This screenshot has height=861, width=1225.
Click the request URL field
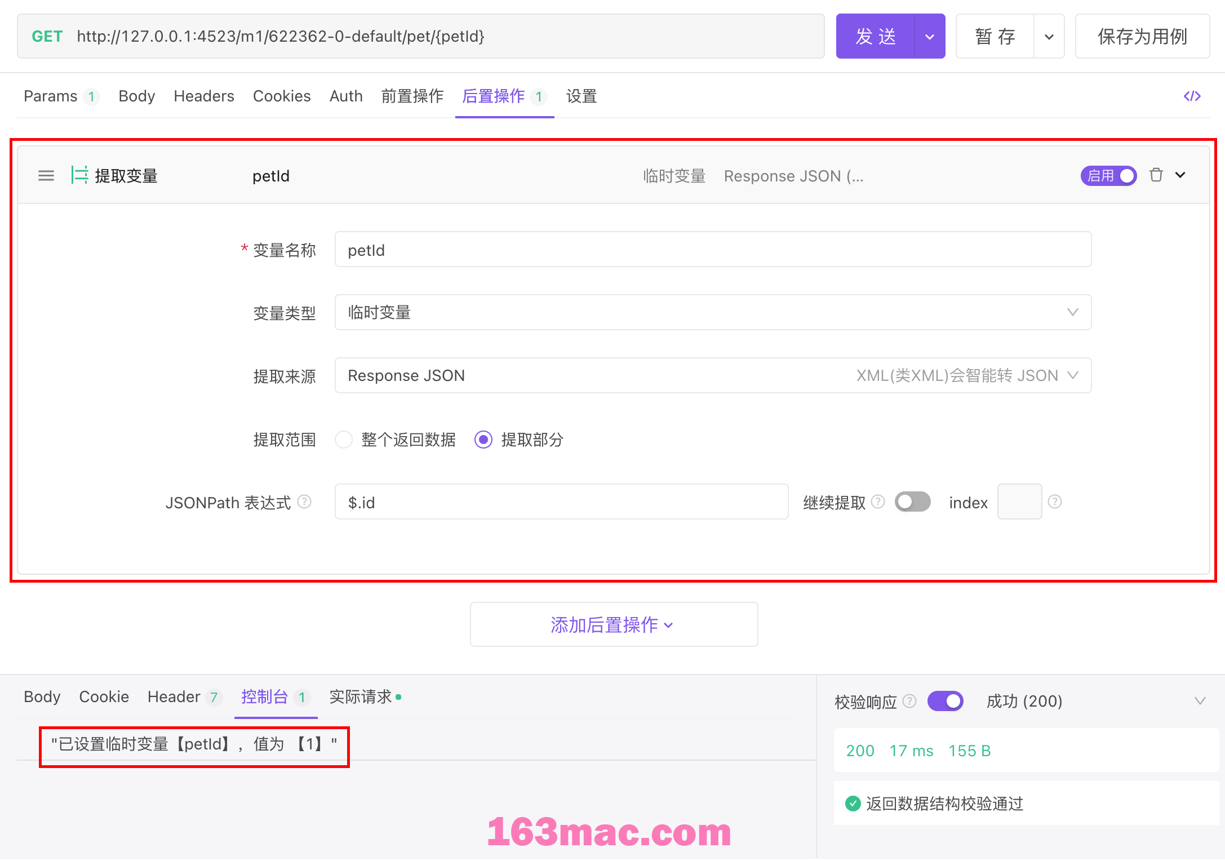click(420, 37)
